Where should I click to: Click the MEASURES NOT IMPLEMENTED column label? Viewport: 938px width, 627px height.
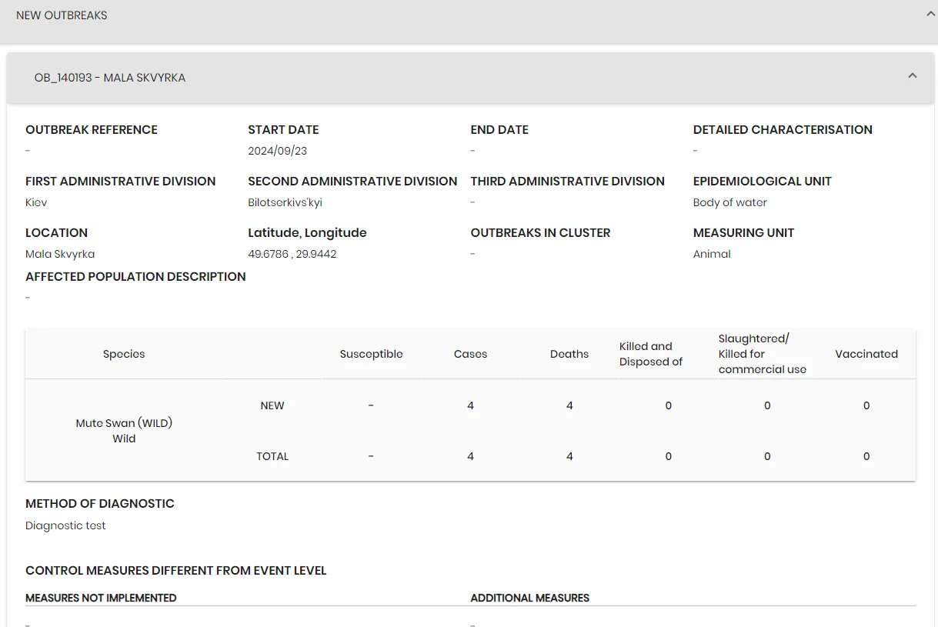(101, 598)
